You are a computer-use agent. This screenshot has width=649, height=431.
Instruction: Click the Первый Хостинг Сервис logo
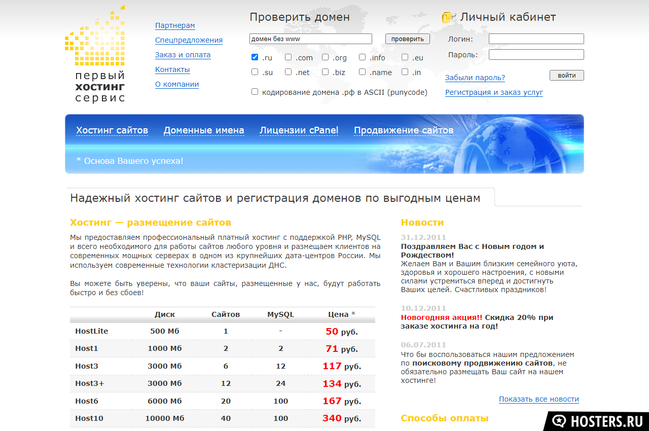[x=95, y=54]
